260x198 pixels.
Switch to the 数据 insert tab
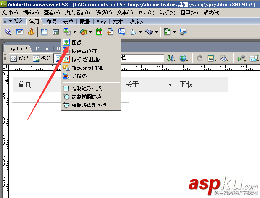pos(85,21)
